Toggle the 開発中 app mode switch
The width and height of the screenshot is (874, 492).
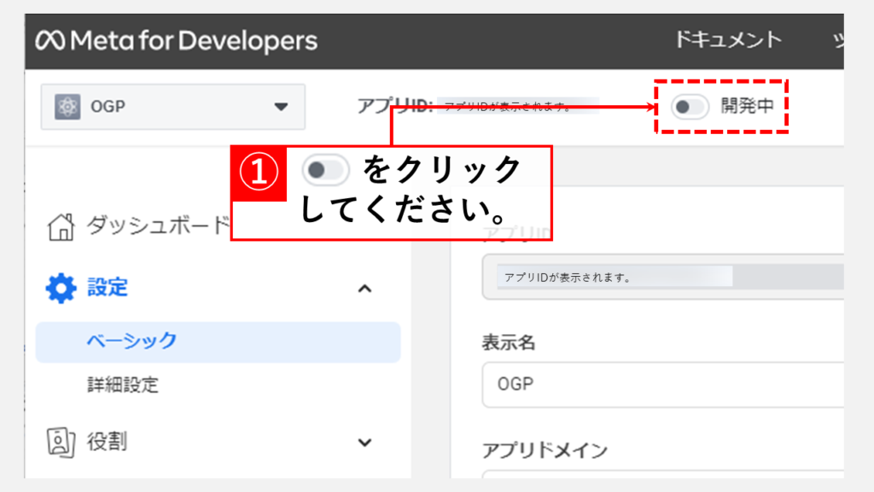tap(690, 107)
